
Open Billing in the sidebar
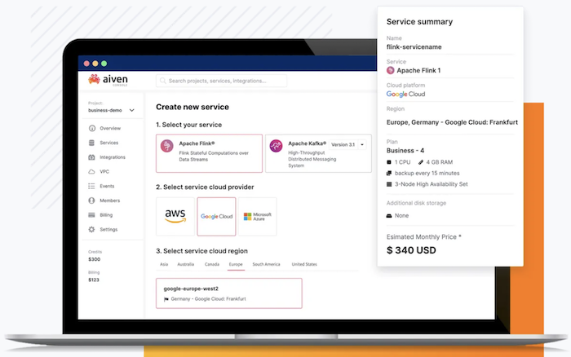pyautogui.click(x=106, y=215)
